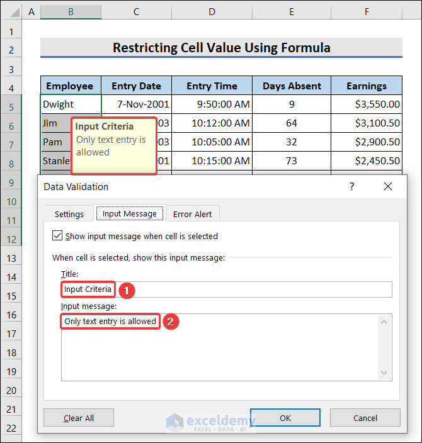Click the 'Dwight' employee cell
The height and width of the screenshot is (443, 422).
pos(71,104)
